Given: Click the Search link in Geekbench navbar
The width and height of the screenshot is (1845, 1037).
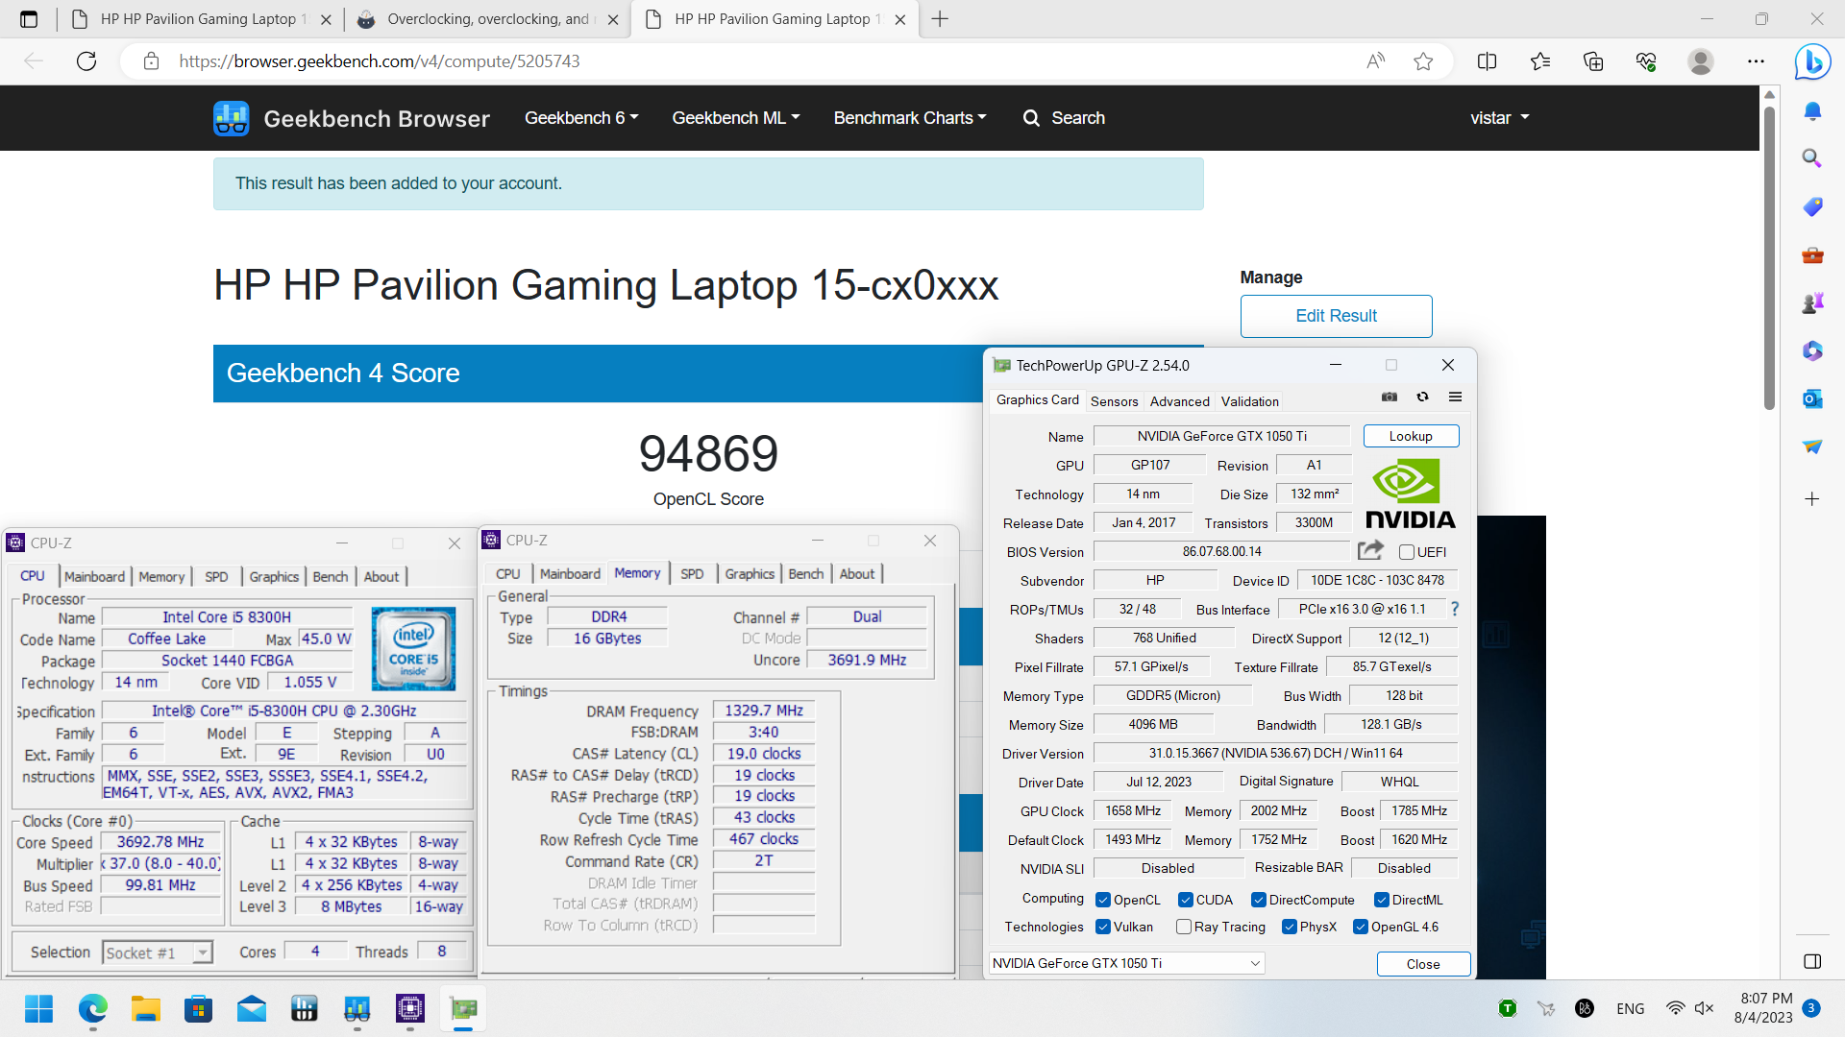Looking at the screenshot, I should (x=1064, y=118).
